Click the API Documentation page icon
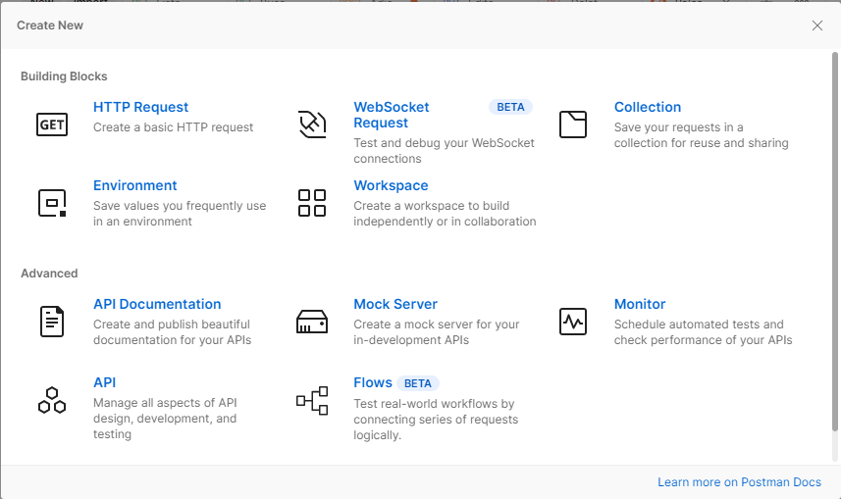This screenshot has width=841, height=499. 52,322
